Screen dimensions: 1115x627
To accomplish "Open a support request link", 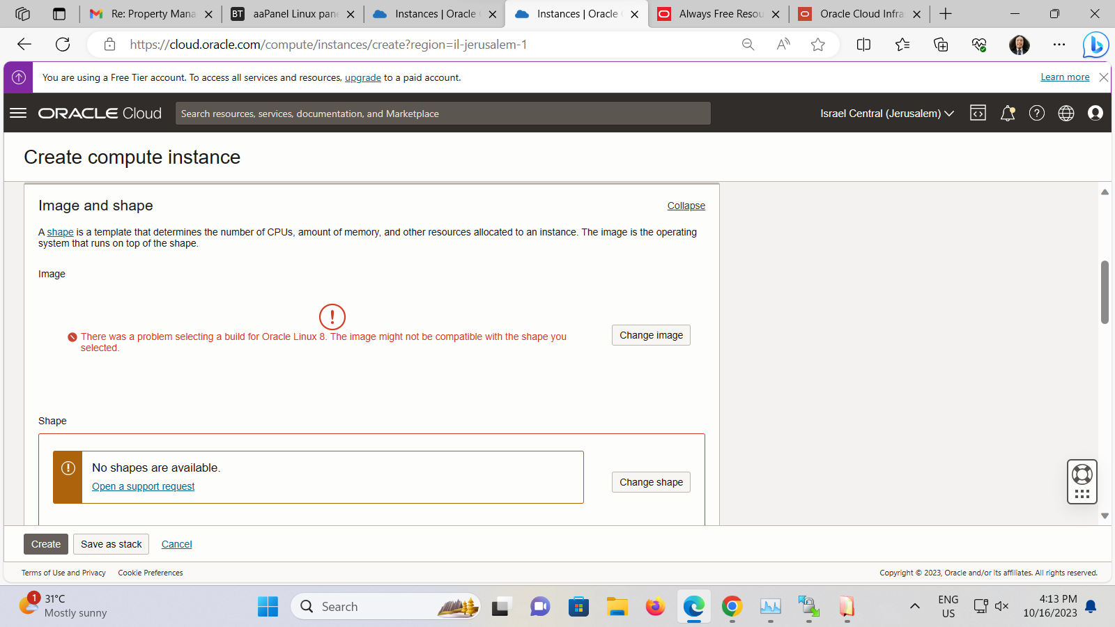I will (143, 486).
